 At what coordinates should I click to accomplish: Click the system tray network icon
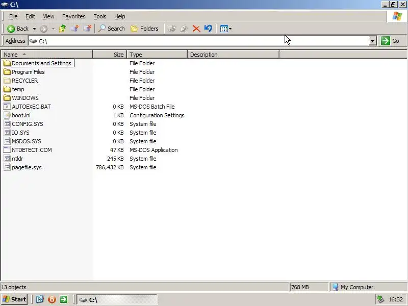pos(380,299)
